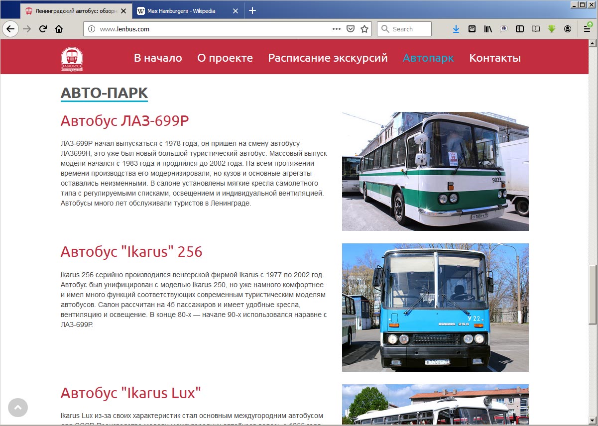Click the Автобус ЛАЗ-699Р heading
598x426 pixels.
(x=125, y=121)
